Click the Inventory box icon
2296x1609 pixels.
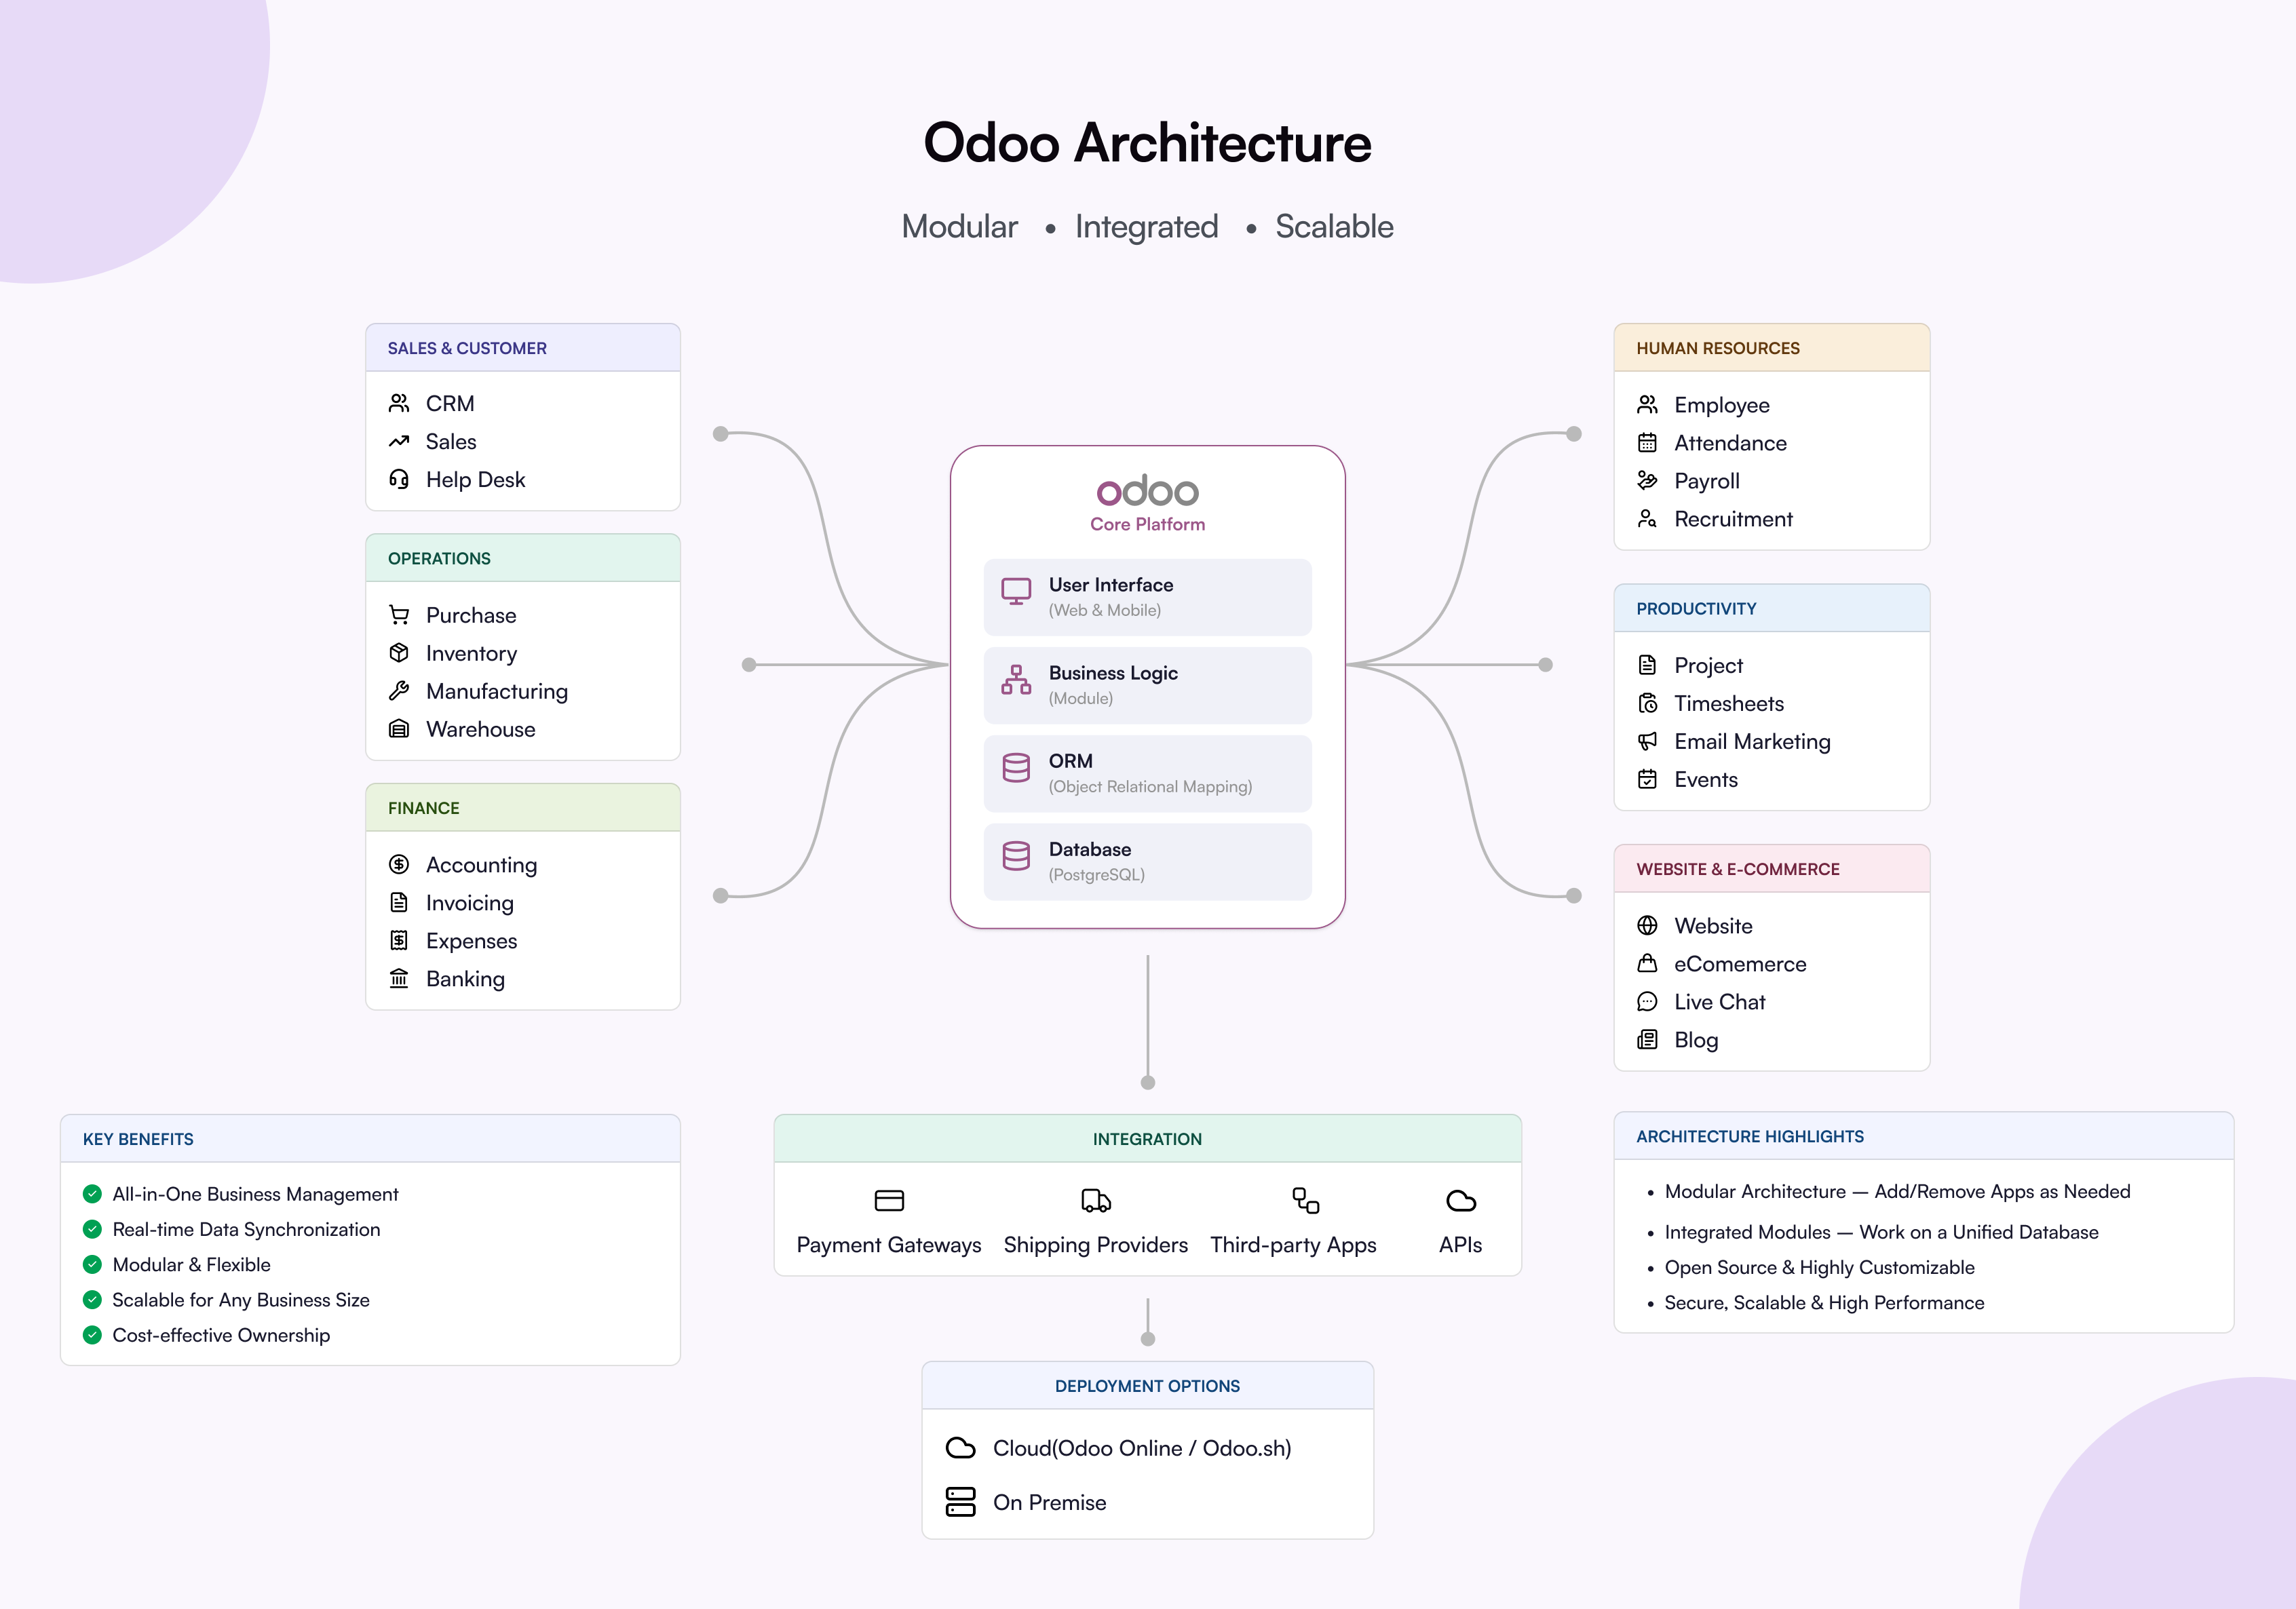click(x=399, y=653)
